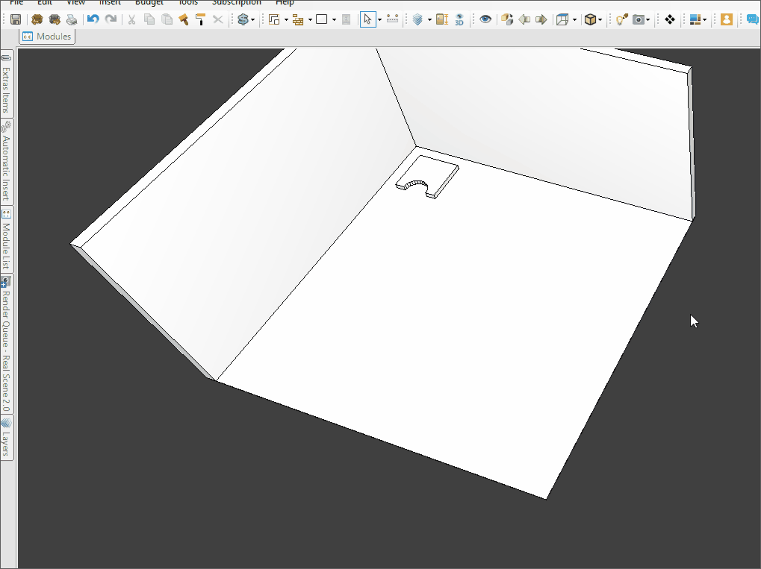Toggle the selection arrow pointer tool

click(x=368, y=19)
